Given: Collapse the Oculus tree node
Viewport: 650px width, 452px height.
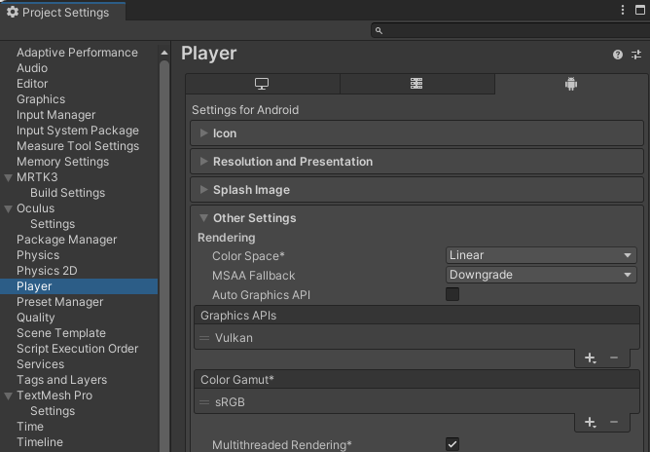Looking at the screenshot, I should click(8, 208).
